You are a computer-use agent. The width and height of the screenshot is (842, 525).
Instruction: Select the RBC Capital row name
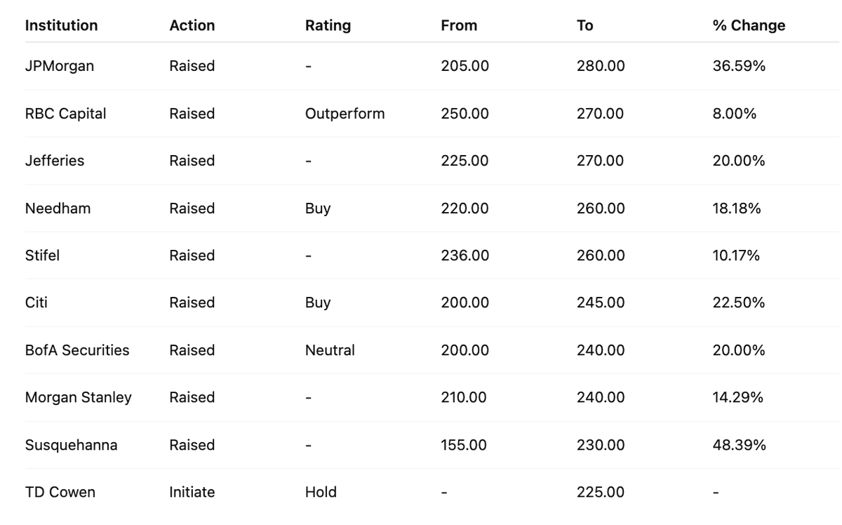[x=65, y=113]
